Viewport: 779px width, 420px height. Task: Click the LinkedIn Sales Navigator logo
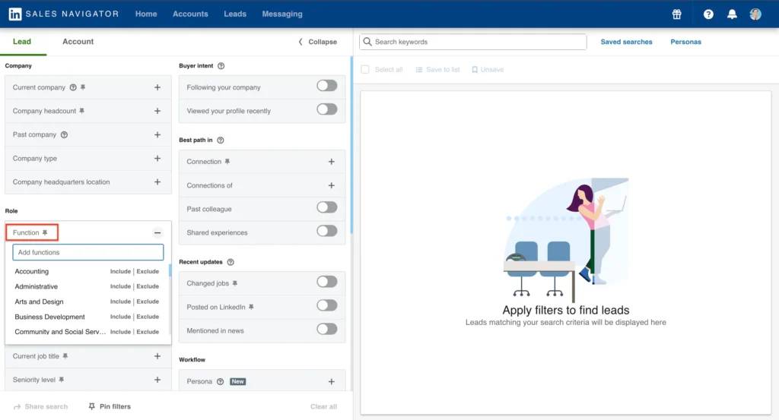pos(64,14)
